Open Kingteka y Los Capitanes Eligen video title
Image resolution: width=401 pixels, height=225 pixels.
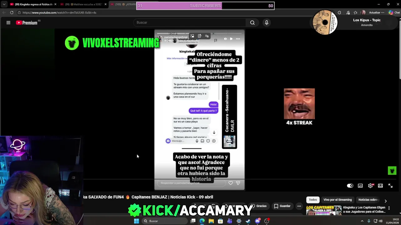tap(364, 209)
